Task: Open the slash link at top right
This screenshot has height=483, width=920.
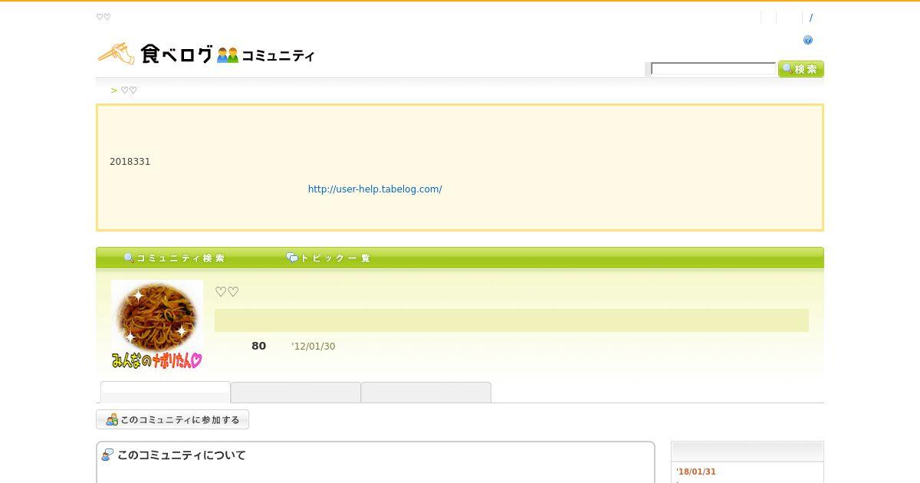Action: click(x=811, y=18)
